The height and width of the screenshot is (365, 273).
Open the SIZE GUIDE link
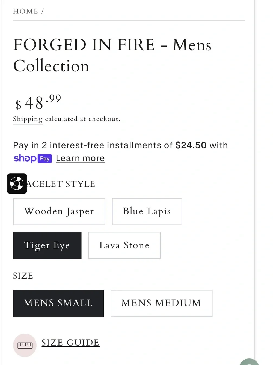(70, 343)
